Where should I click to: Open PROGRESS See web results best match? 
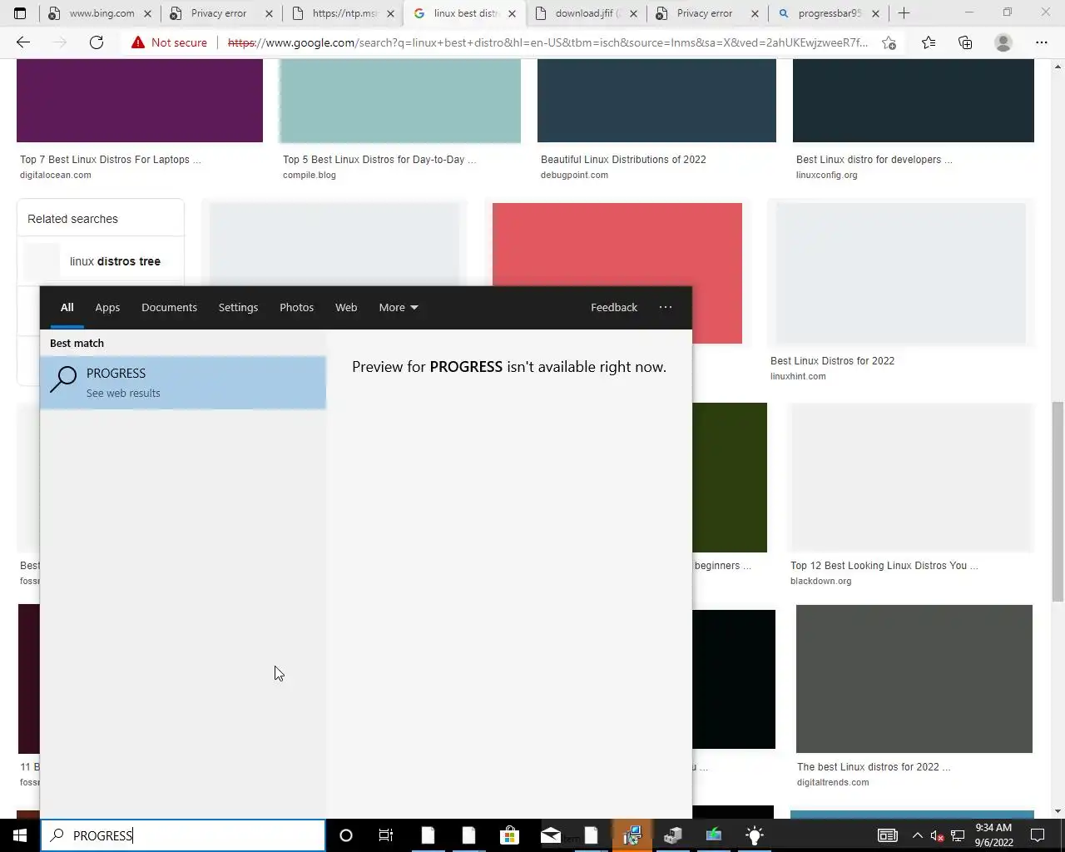[x=183, y=383]
